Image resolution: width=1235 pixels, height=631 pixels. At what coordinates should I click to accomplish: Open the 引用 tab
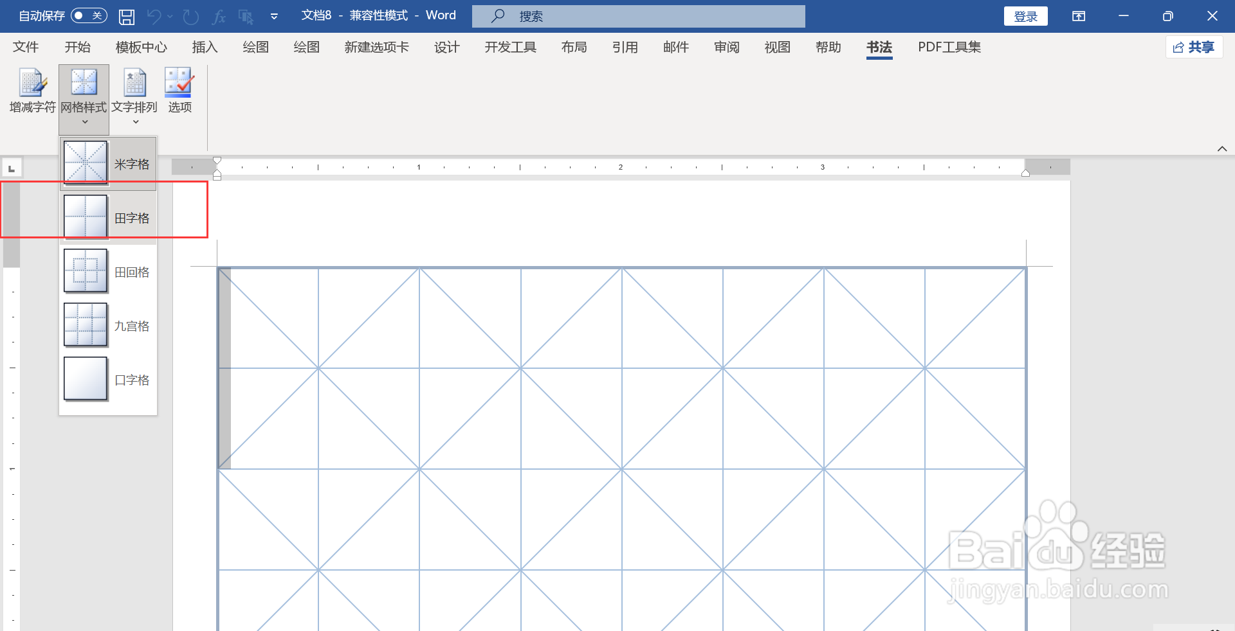click(x=625, y=47)
